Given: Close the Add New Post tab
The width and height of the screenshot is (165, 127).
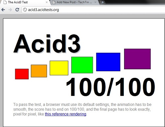Looking at the screenshot, I should tap(95, 2).
